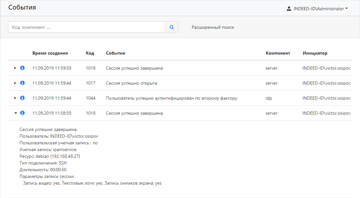Click the Время создания column header

tap(50, 53)
